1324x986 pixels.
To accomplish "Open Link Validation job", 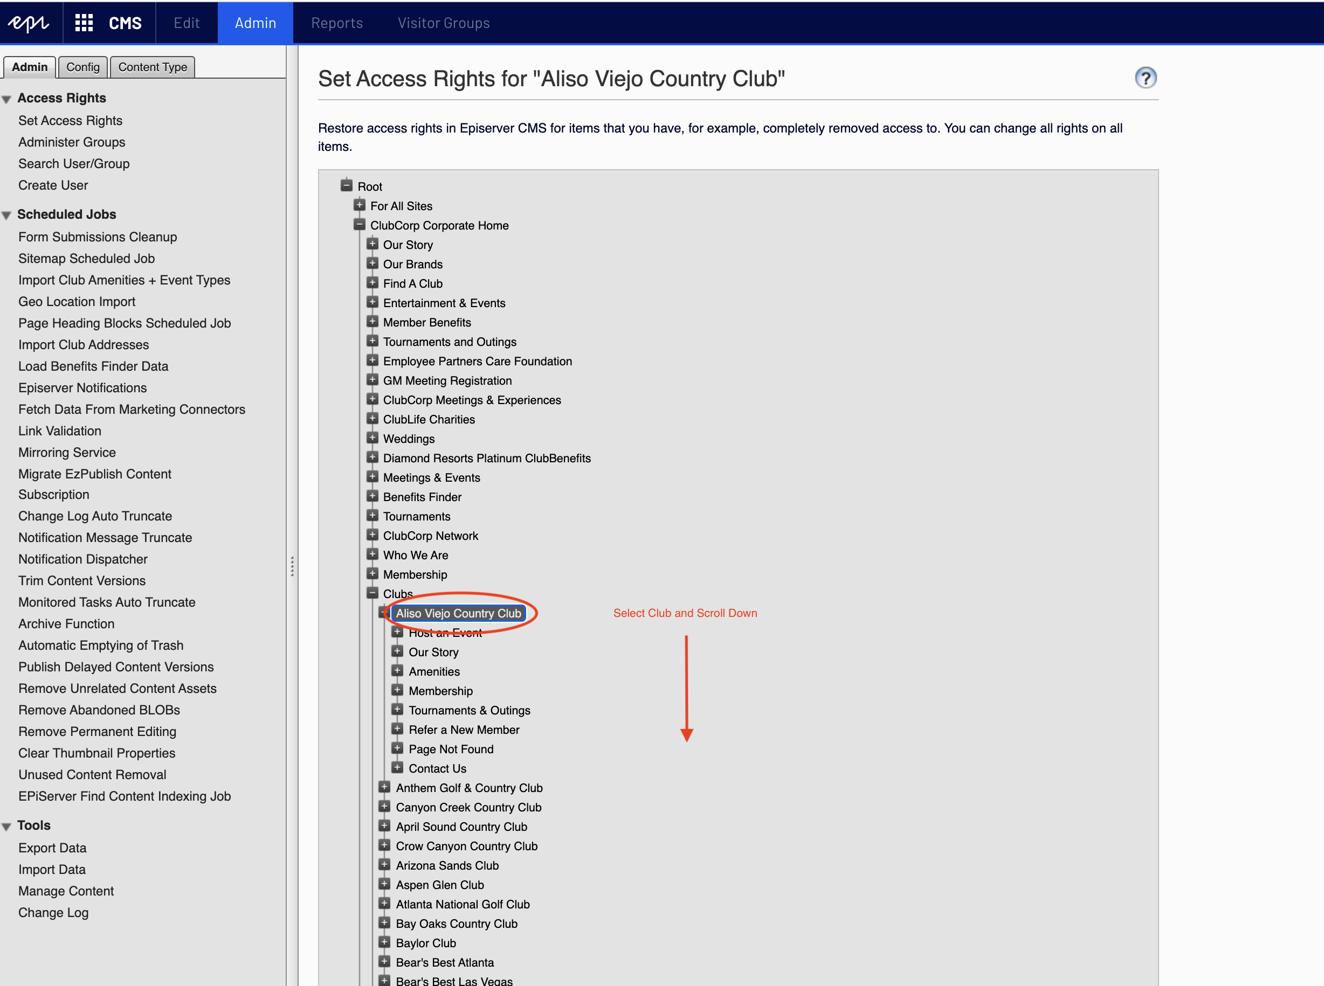I will (60, 431).
